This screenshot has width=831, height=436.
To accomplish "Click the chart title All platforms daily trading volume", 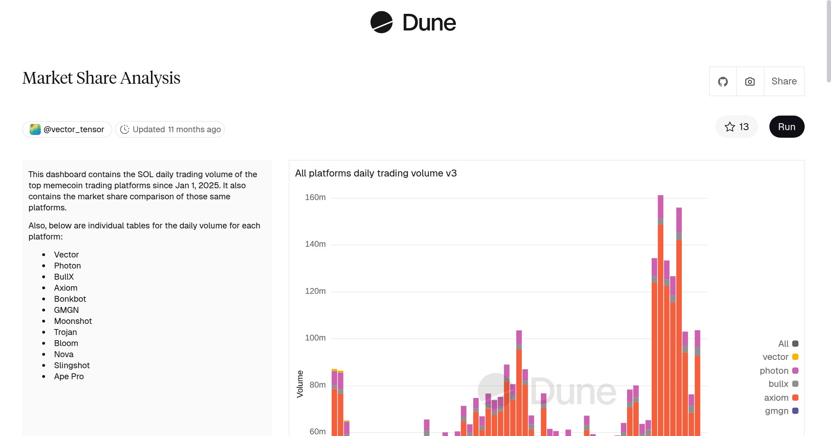I will click(375, 173).
